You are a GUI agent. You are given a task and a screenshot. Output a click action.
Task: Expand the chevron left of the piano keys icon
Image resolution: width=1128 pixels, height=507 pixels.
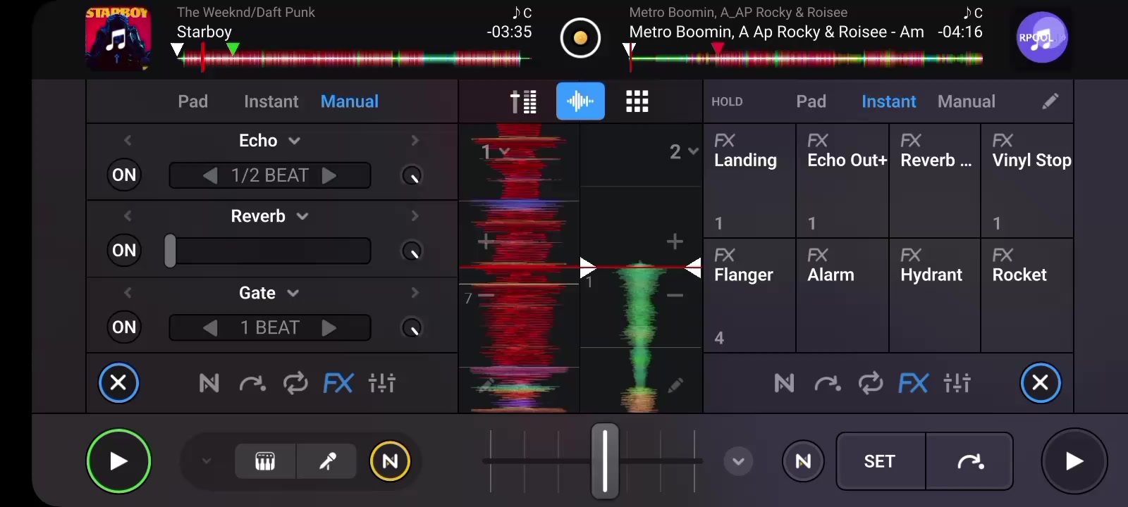(x=206, y=461)
